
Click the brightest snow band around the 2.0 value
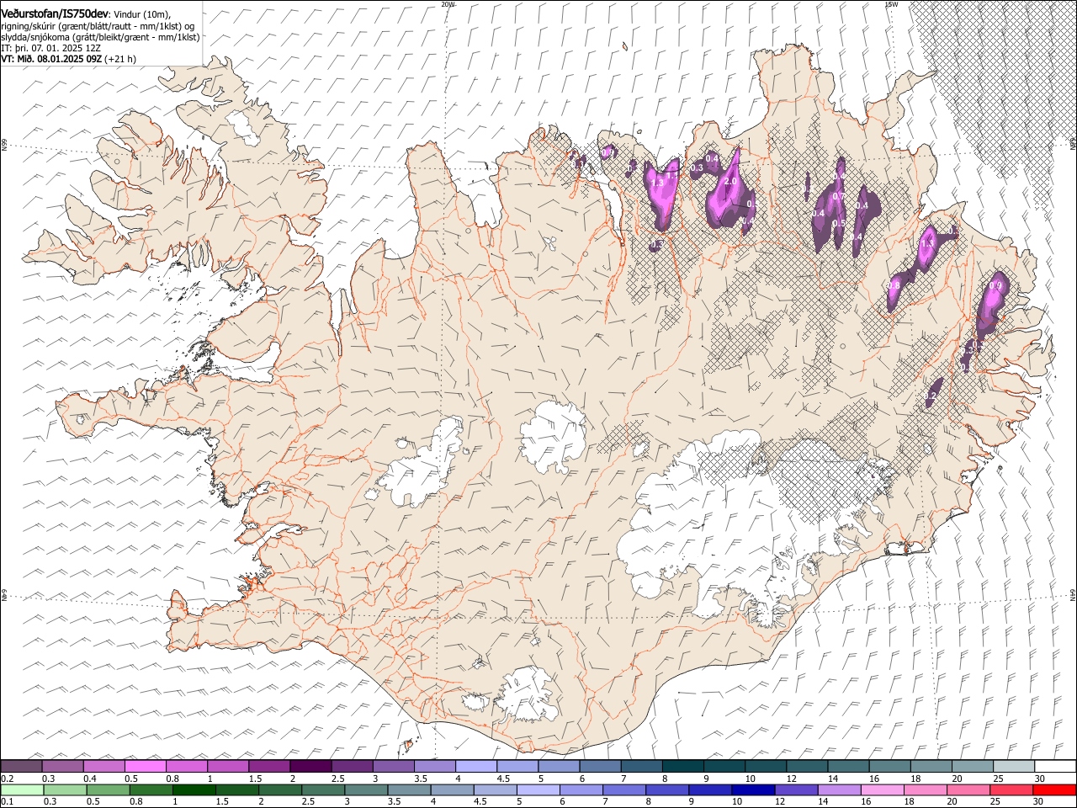coord(724,195)
